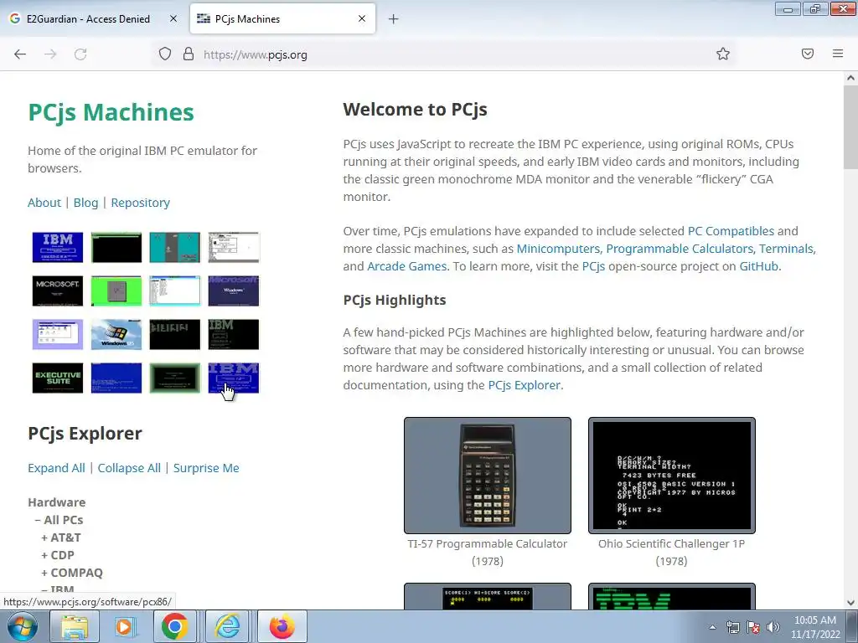Click the address bar showing pcjs.org
The width and height of the screenshot is (858, 643).
click(443, 54)
